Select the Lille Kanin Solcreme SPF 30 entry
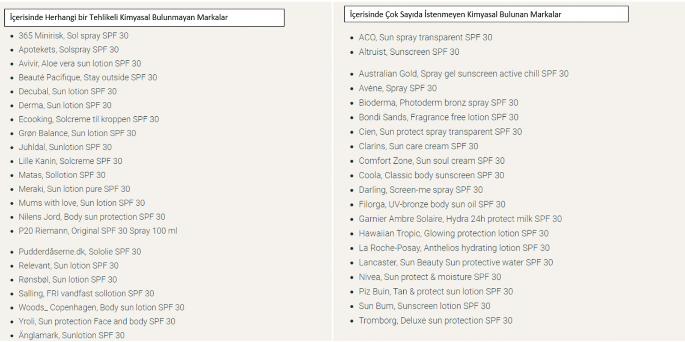This screenshot has width=685, height=342. (70, 161)
